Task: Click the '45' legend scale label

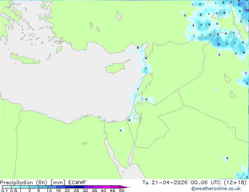Action: (x=112, y=190)
